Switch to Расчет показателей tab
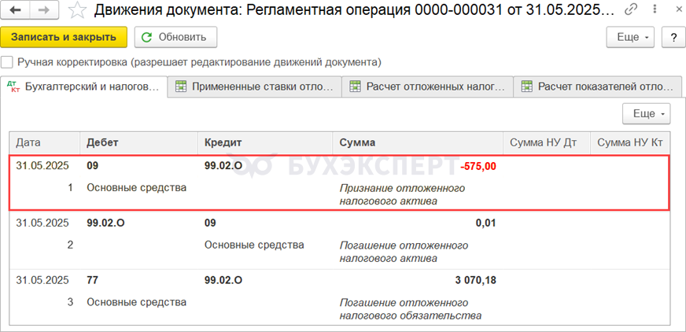The image size is (686, 332). click(x=599, y=87)
